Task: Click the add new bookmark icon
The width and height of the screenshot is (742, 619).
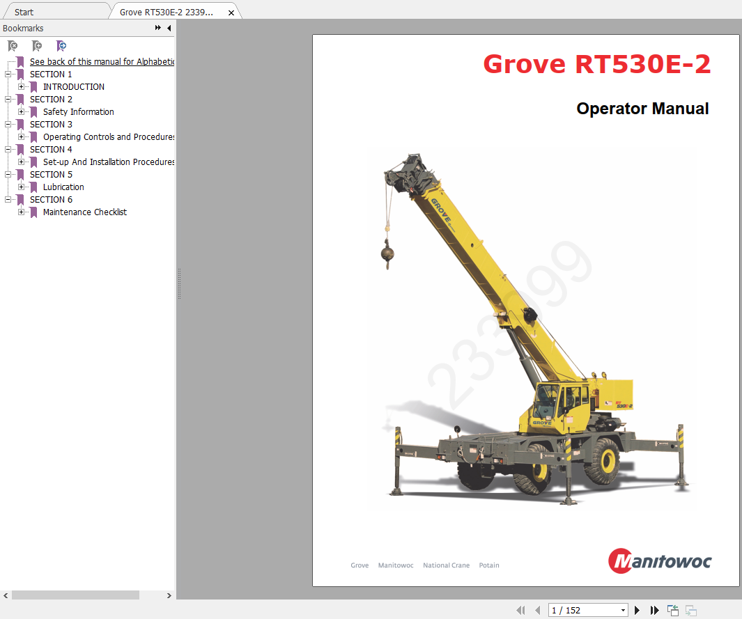Action: [37, 46]
